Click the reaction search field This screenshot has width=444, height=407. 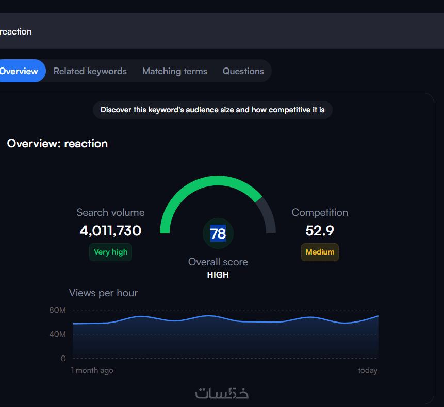point(222,31)
